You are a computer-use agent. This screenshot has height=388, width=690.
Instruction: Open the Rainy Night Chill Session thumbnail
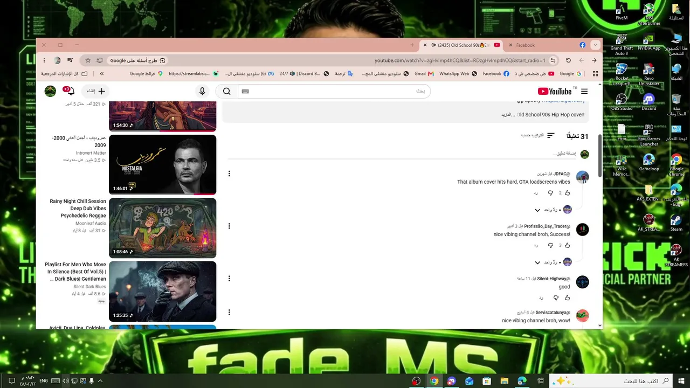tap(162, 228)
